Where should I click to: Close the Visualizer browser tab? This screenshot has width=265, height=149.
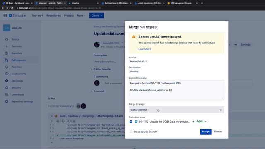[x=98, y=3]
